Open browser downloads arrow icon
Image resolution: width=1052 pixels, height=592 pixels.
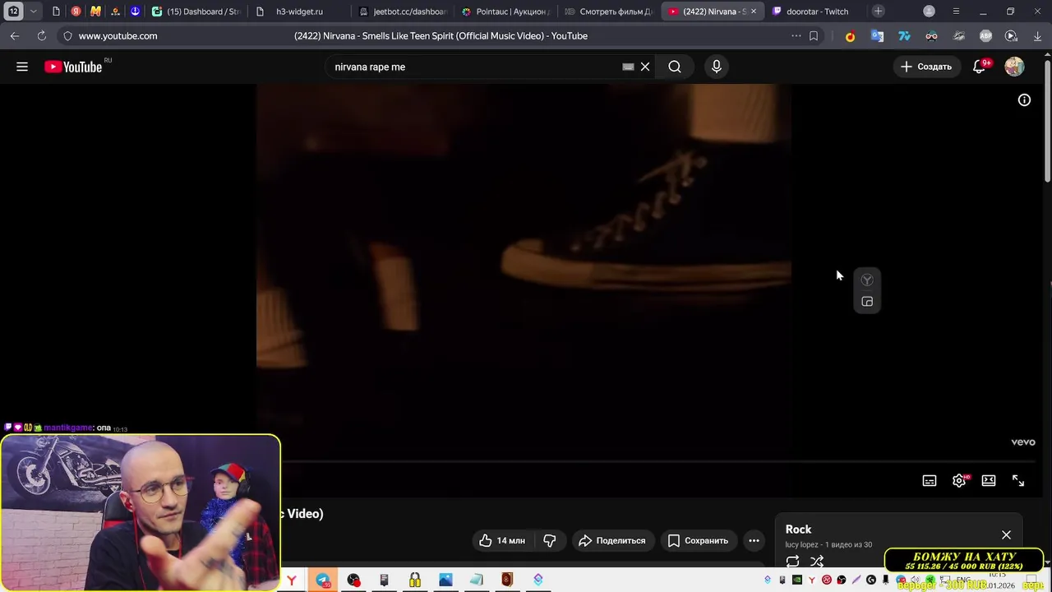point(1037,36)
